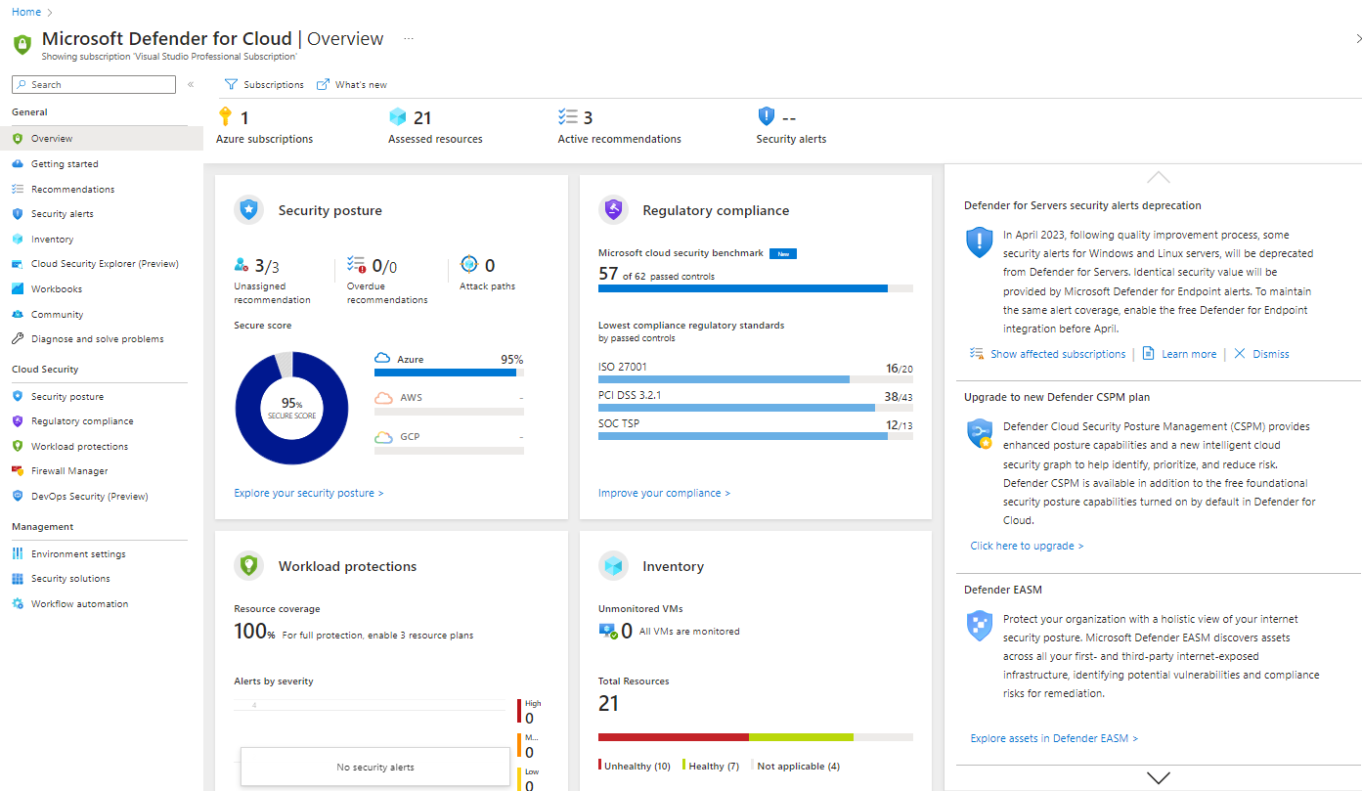Click the Workbooks chart icon in sidebar

point(18,289)
